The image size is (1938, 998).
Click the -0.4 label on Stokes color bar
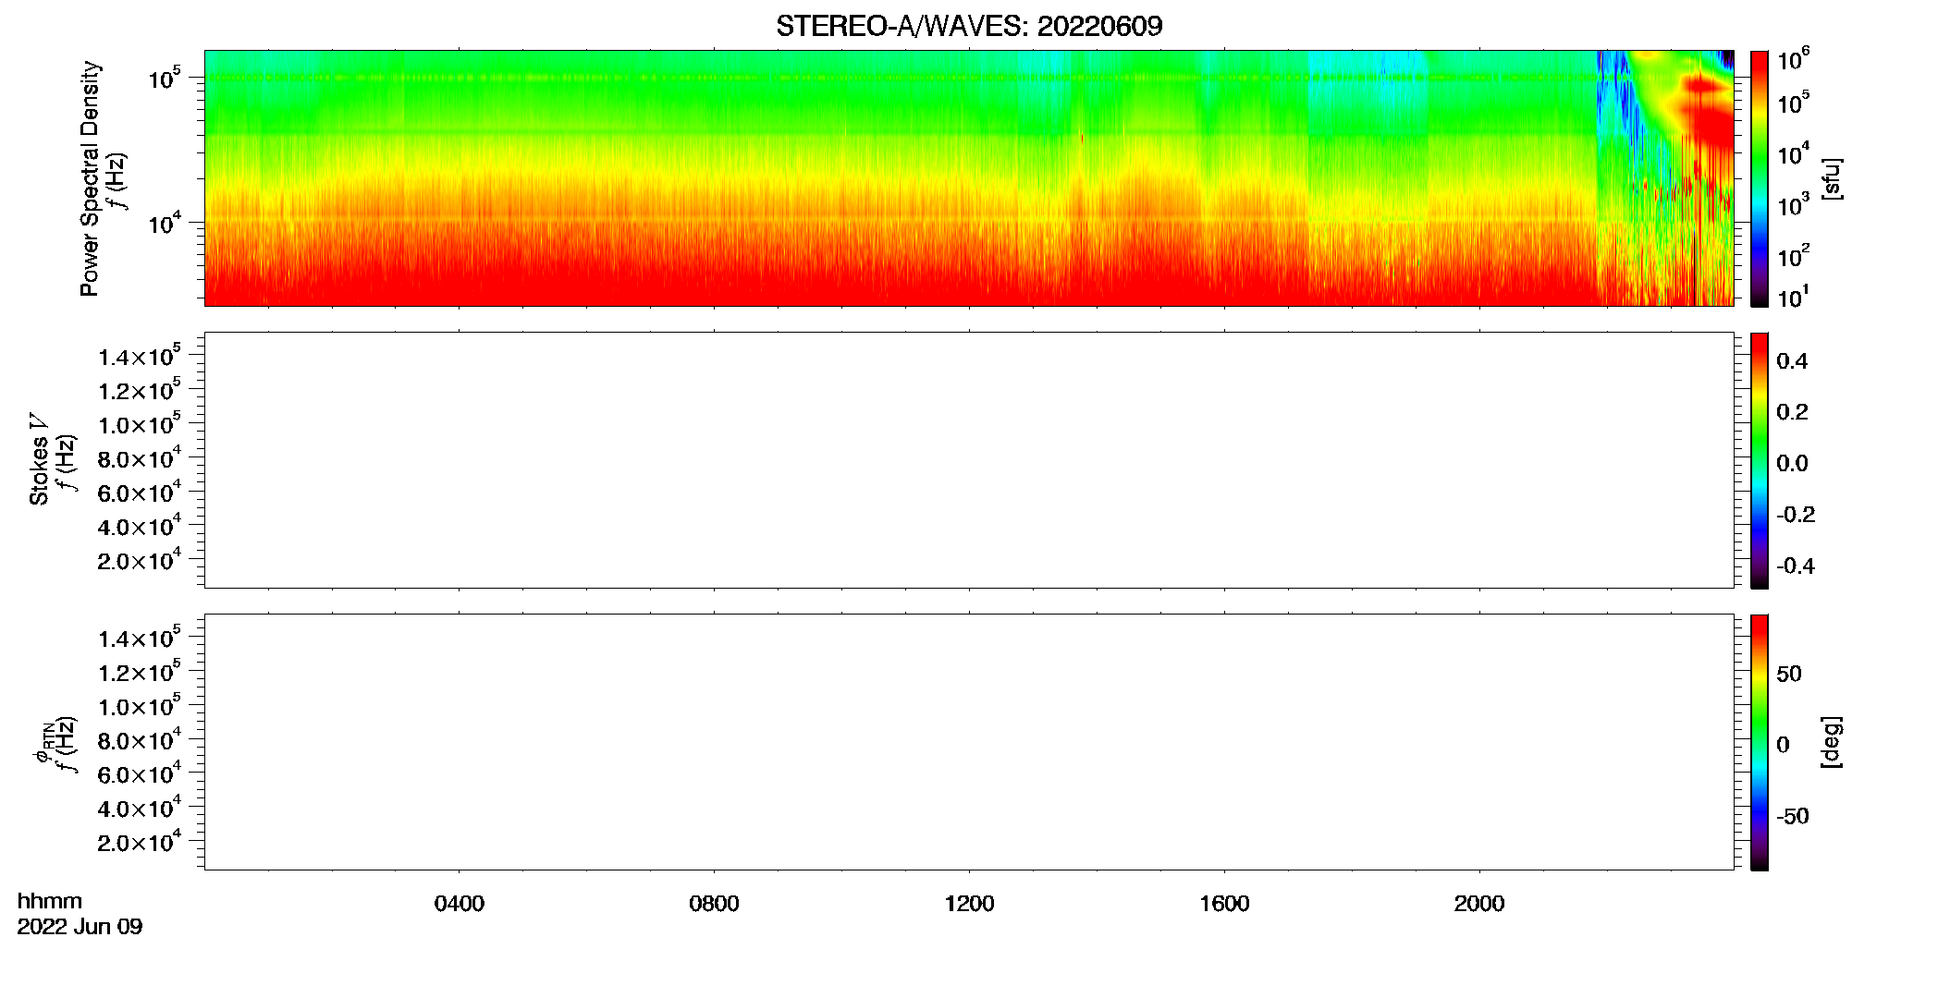[1796, 566]
